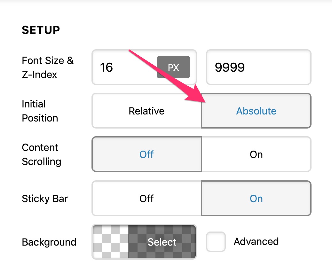
Task: Click the Content Scrolling label
Action: point(42,154)
